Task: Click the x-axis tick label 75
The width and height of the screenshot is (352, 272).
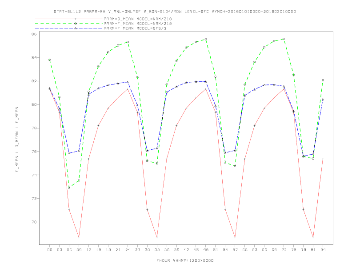Action: [x=294, y=250]
